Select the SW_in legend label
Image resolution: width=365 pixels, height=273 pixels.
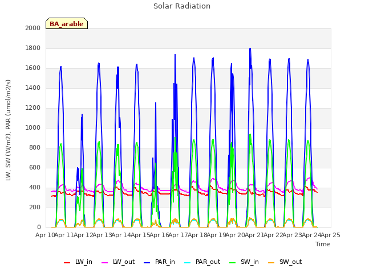pos(250,262)
